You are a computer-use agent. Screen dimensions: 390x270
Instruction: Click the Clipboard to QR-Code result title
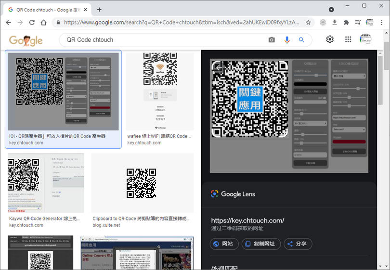[141, 219]
